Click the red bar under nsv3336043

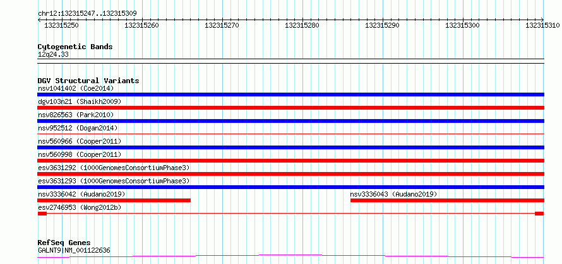point(447,200)
